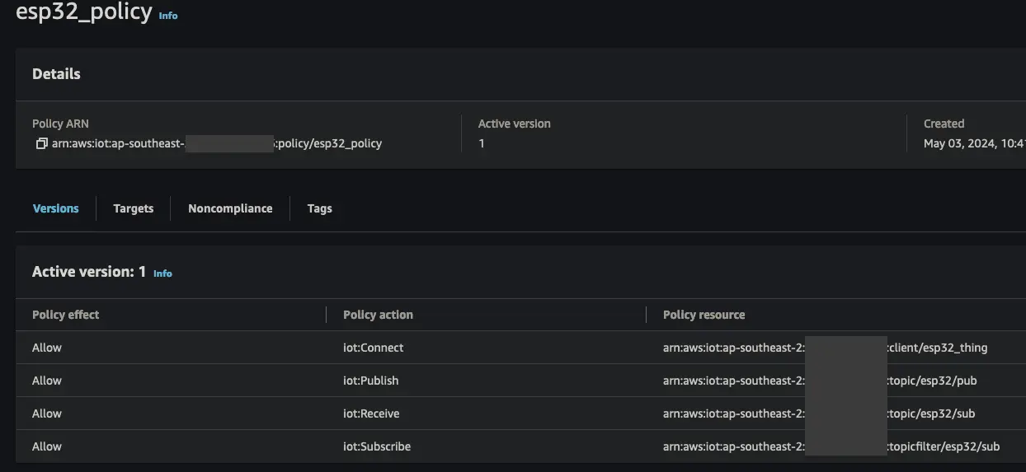This screenshot has width=1026, height=472.
Task: Click the Policy action column header
Action: click(x=378, y=315)
